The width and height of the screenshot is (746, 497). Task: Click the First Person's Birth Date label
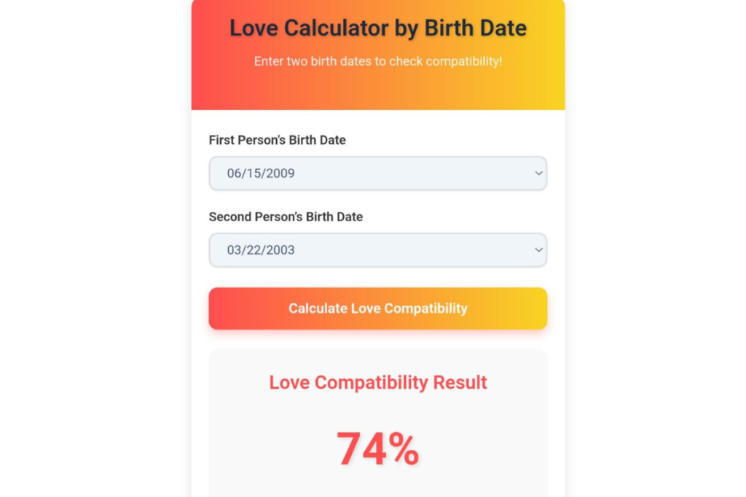tap(277, 140)
